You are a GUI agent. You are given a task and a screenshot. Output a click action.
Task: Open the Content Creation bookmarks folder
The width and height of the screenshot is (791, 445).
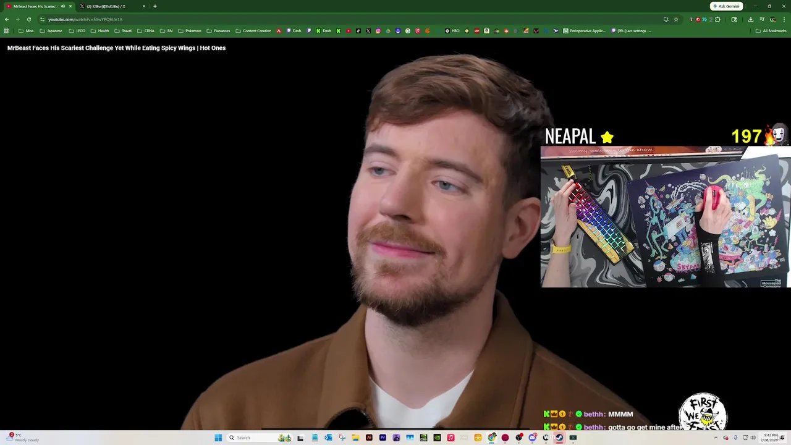(253, 31)
